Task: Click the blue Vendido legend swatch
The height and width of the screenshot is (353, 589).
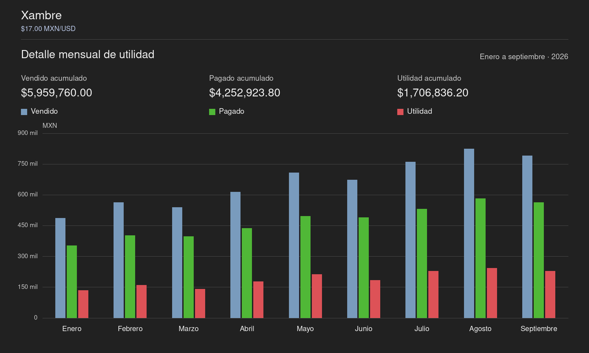Action: (24, 112)
